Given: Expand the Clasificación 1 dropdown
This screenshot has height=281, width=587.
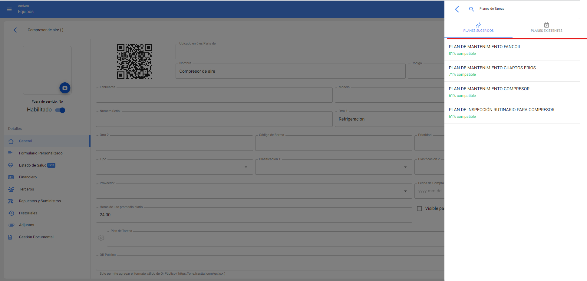Looking at the screenshot, I should click(405, 167).
